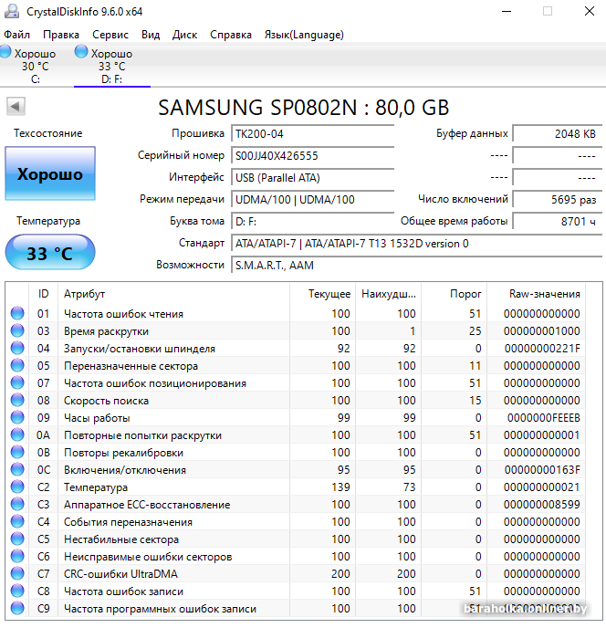Screen dimensions: 606x628
Task: Click status icon of attribute 05 reallocated sectors
Action: click(17, 365)
